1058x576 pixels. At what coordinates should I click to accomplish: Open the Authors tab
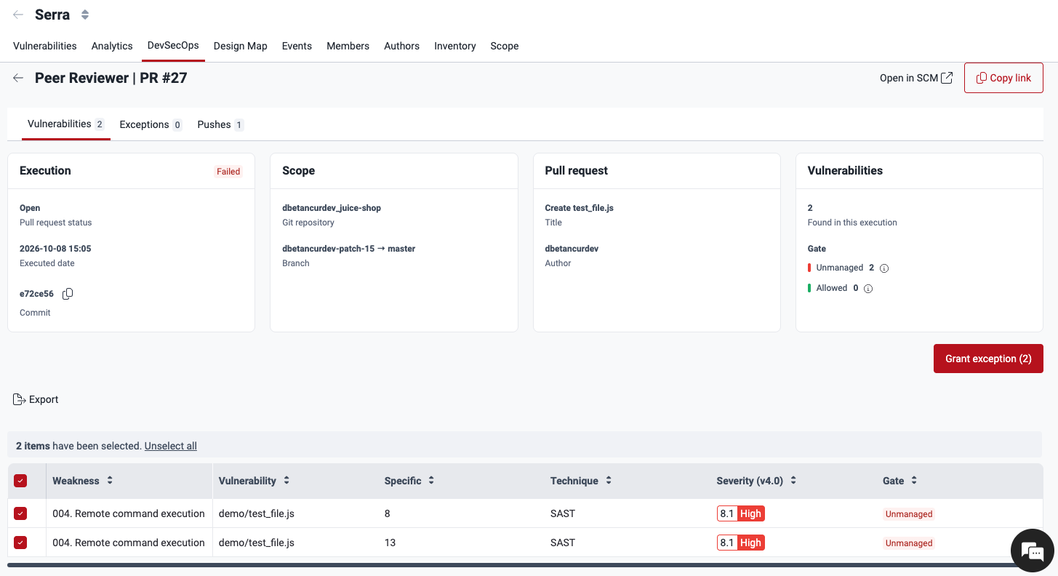click(401, 46)
